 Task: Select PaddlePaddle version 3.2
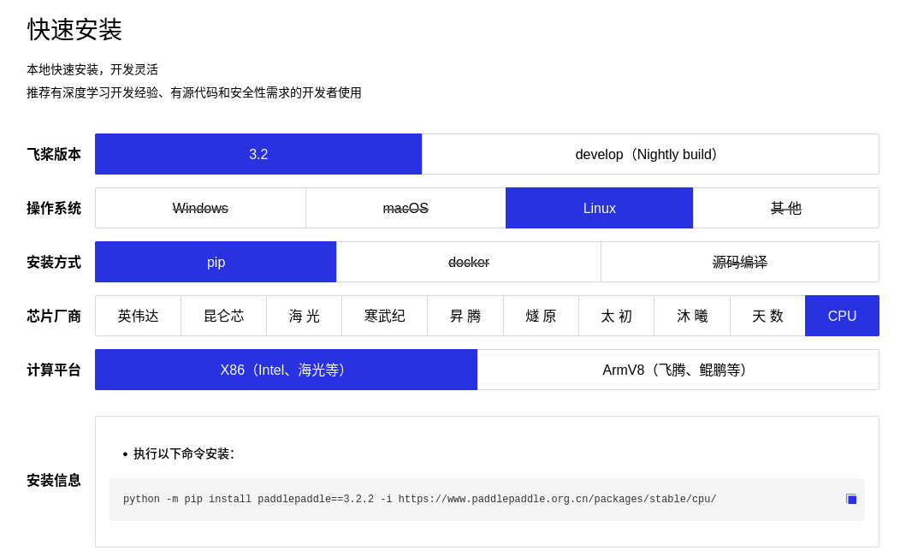[258, 154]
